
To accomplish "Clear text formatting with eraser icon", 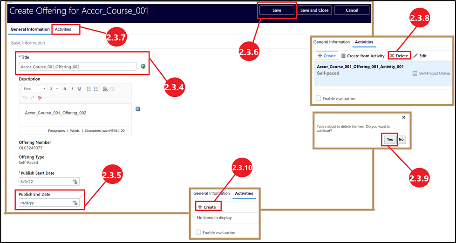I will pyautogui.click(x=40, y=98).
